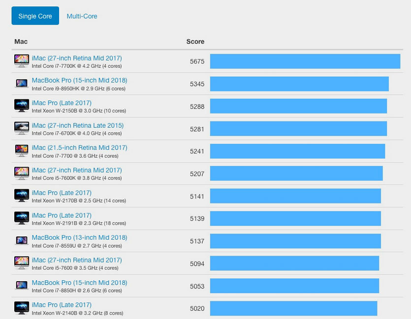
Task: Click the score bar for 5094
Action: tap(294, 263)
